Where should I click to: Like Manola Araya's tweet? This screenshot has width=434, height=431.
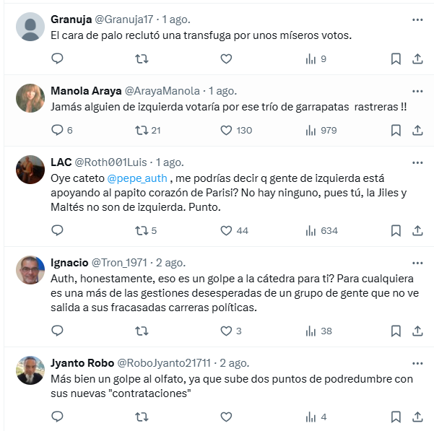(x=226, y=130)
